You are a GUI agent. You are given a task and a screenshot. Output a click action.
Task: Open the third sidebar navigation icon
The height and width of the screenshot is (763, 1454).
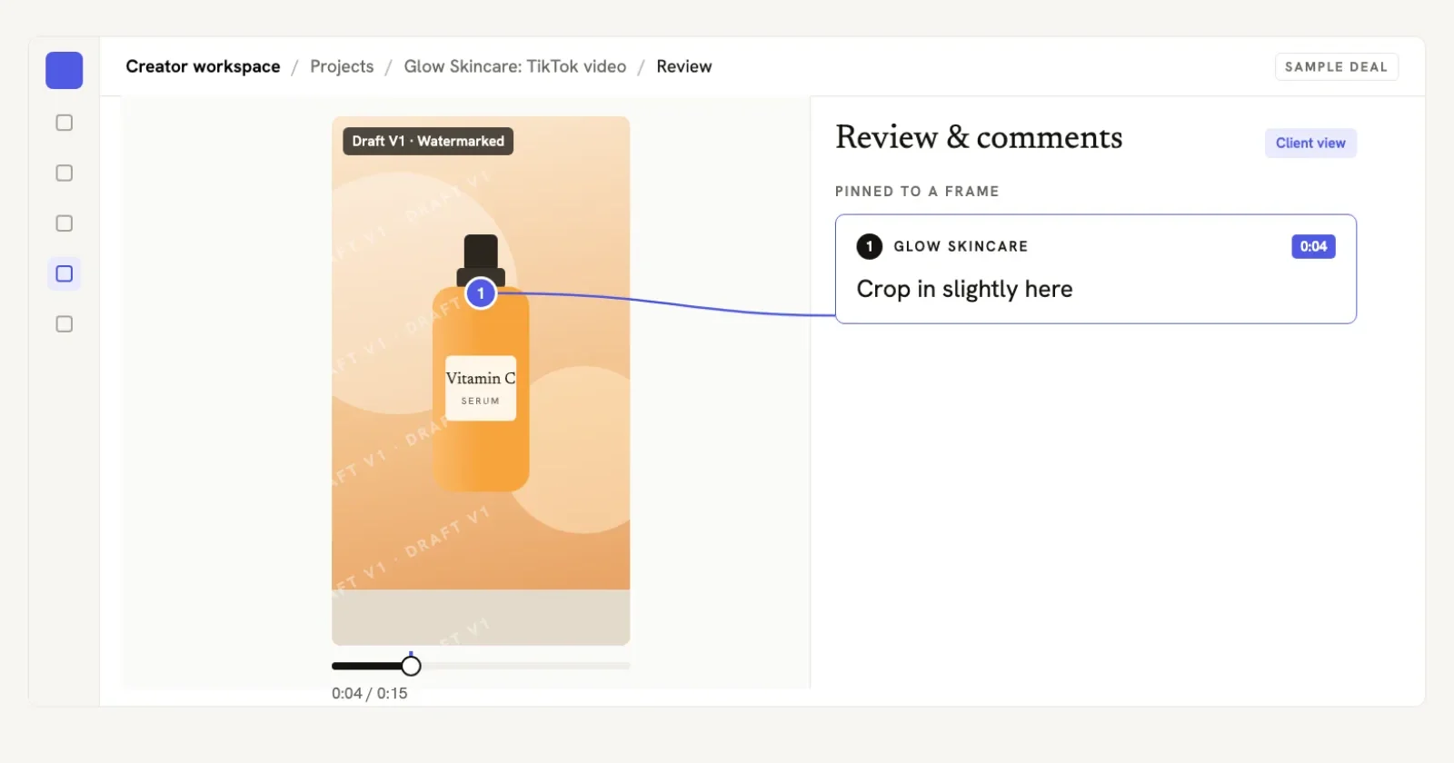click(64, 223)
